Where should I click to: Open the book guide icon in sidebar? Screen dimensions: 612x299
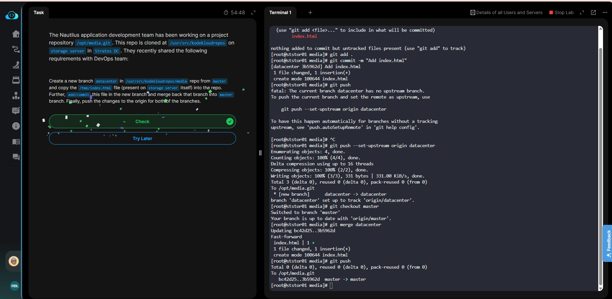coord(16,142)
